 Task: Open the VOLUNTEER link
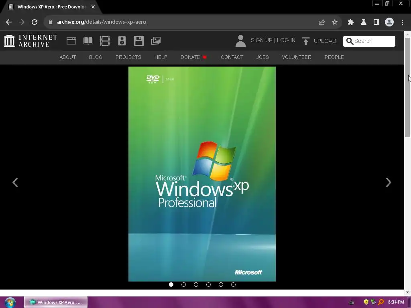click(x=297, y=57)
